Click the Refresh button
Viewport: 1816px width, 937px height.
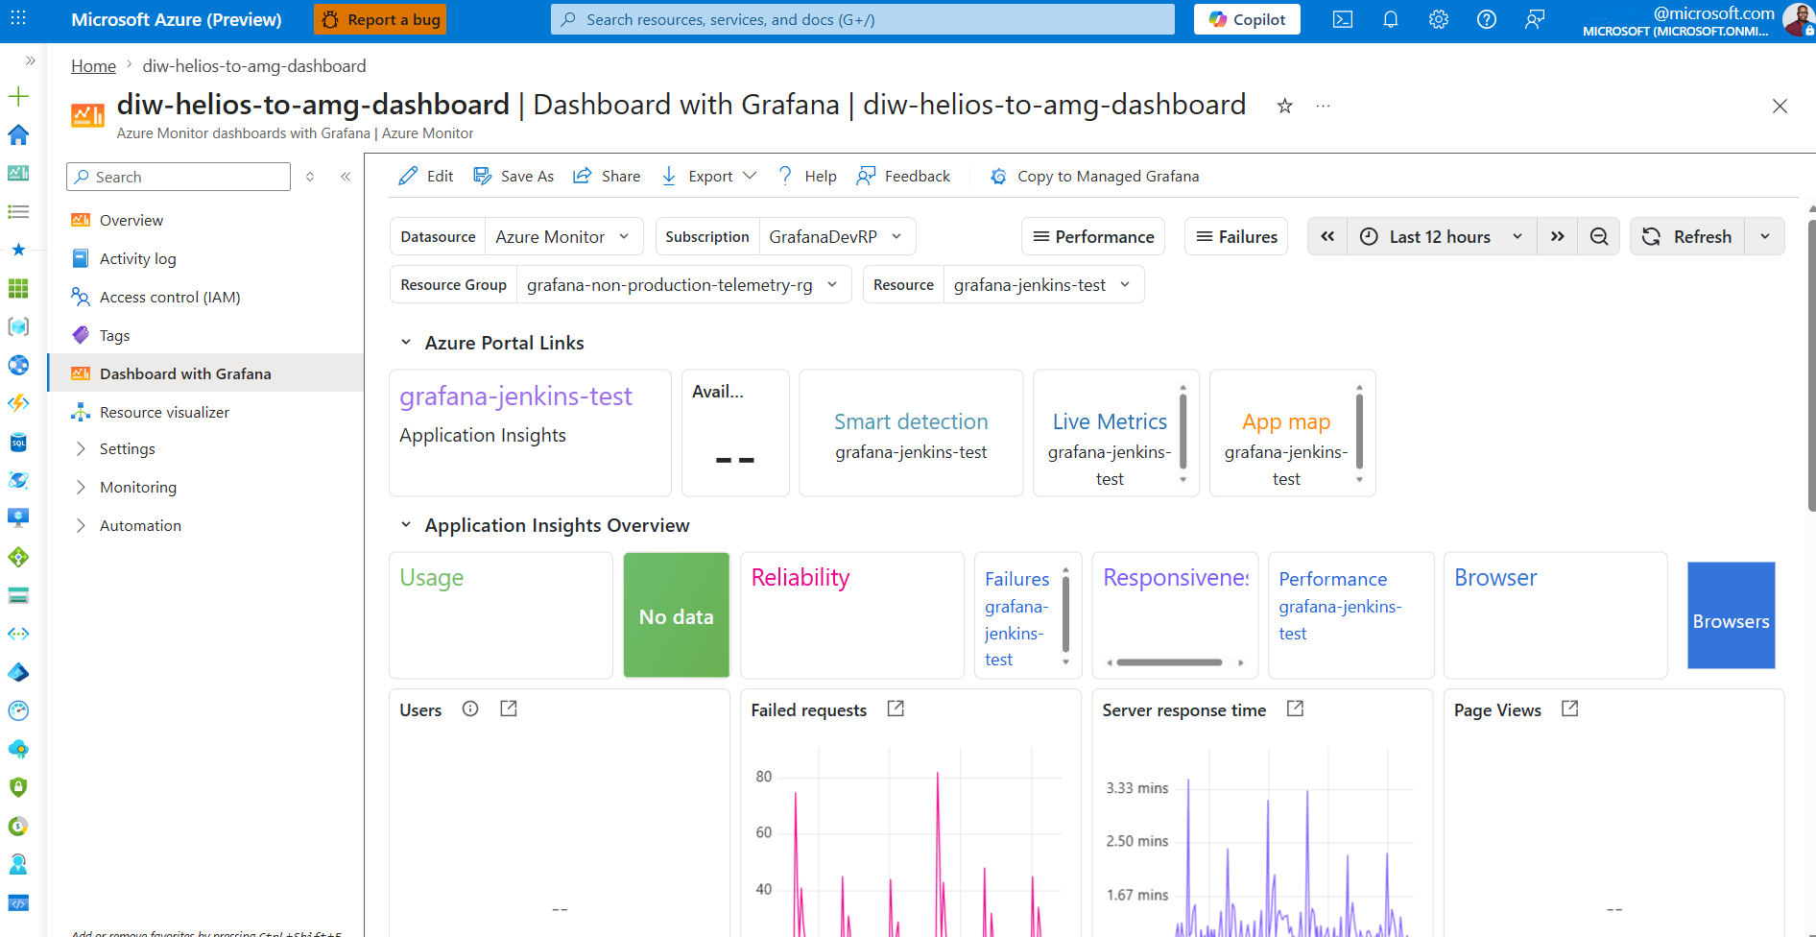[x=1687, y=236]
